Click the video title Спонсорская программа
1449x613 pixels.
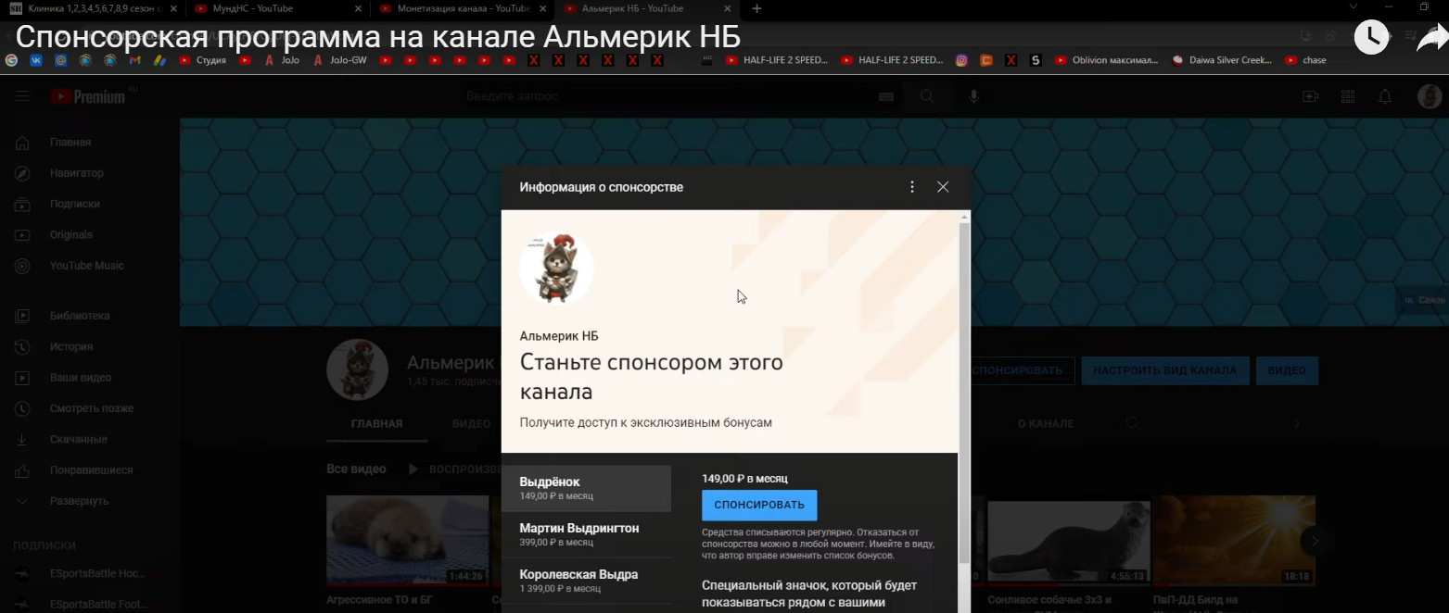pyautogui.click(x=378, y=38)
